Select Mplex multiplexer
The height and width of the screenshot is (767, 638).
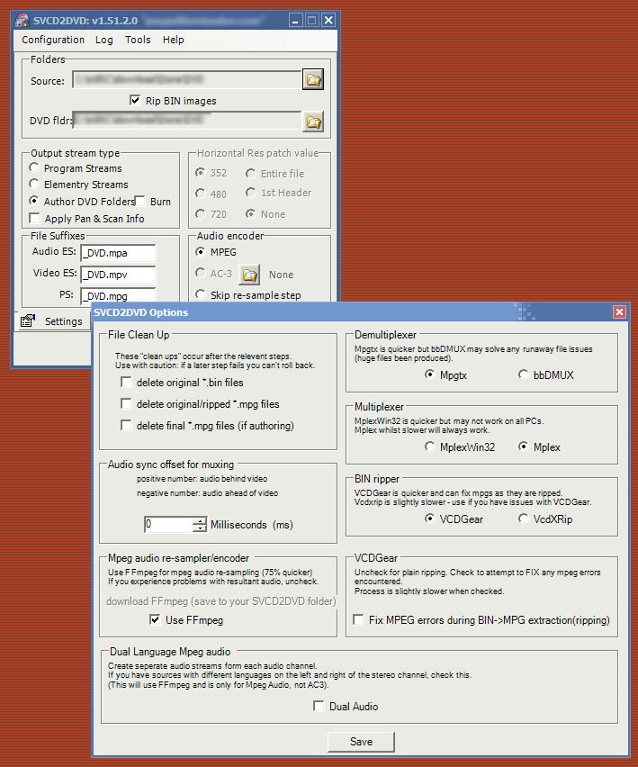[523, 447]
